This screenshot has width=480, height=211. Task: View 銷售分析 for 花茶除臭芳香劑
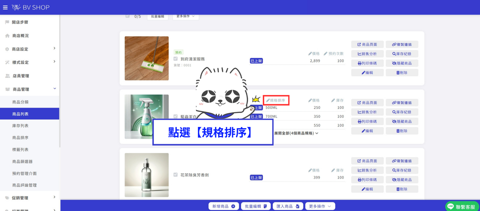pyautogui.click(x=367, y=170)
